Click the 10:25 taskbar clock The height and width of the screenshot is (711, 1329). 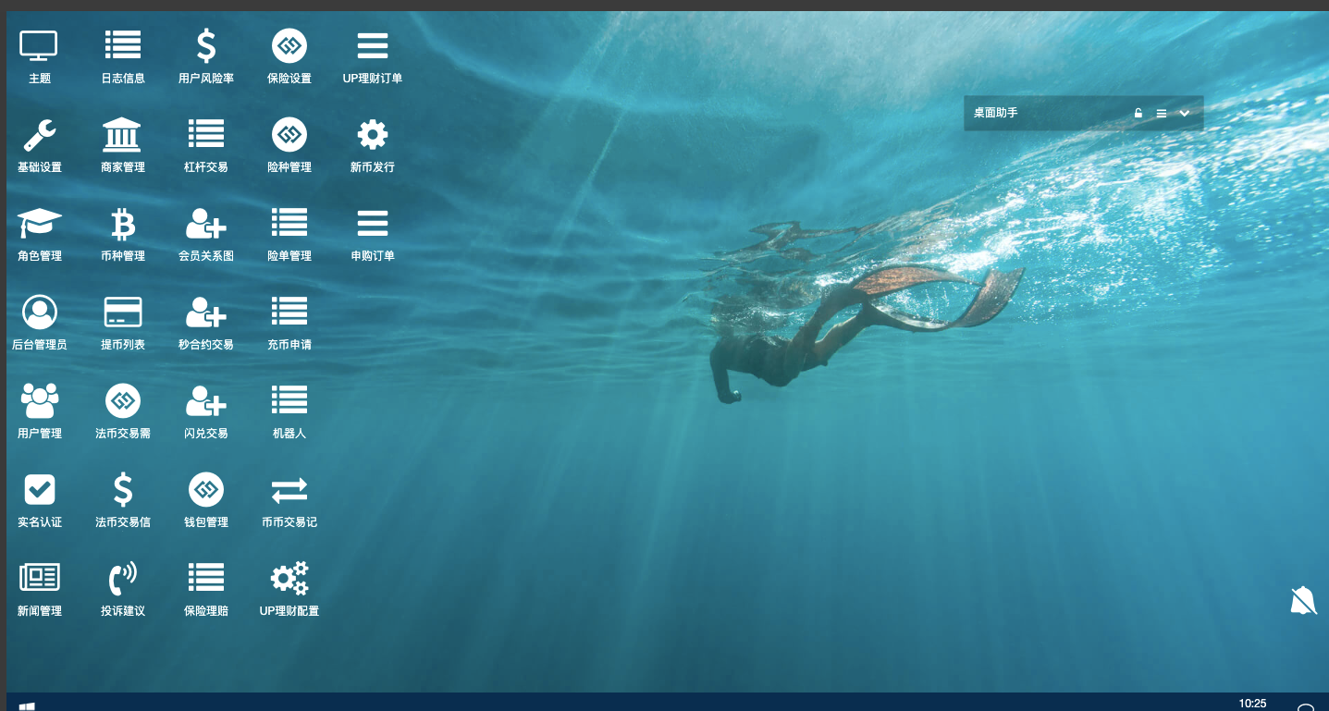click(x=1252, y=704)
